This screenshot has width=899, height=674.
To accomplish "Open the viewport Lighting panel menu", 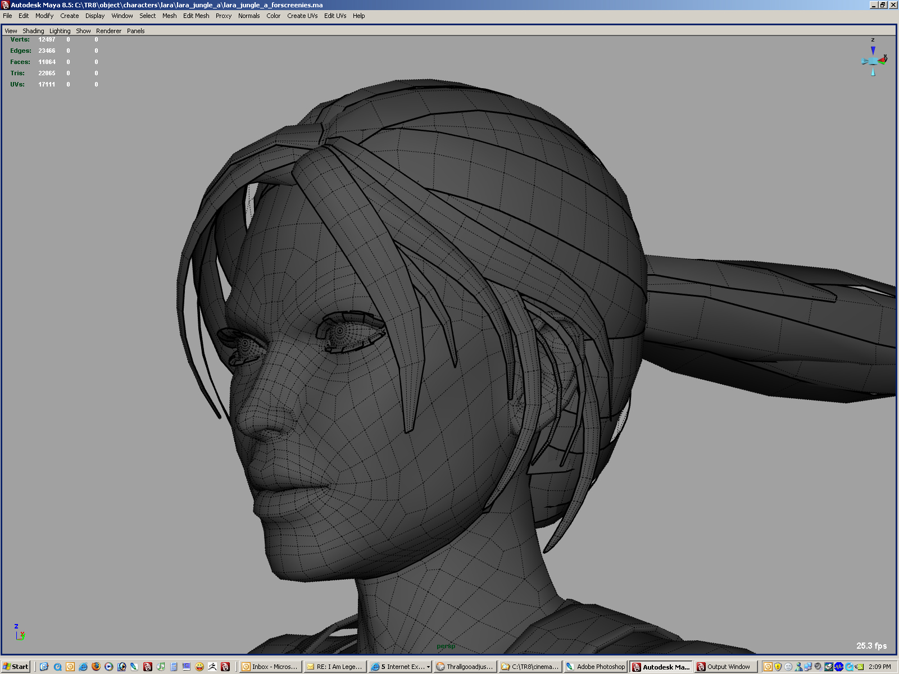I will (x=60, y=31).
